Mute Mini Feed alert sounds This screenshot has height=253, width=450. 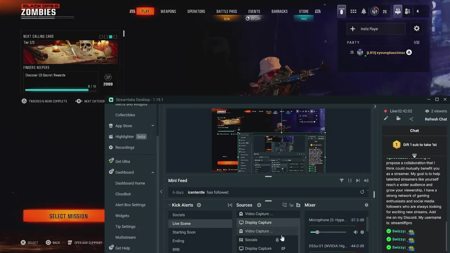pos(366,181)
